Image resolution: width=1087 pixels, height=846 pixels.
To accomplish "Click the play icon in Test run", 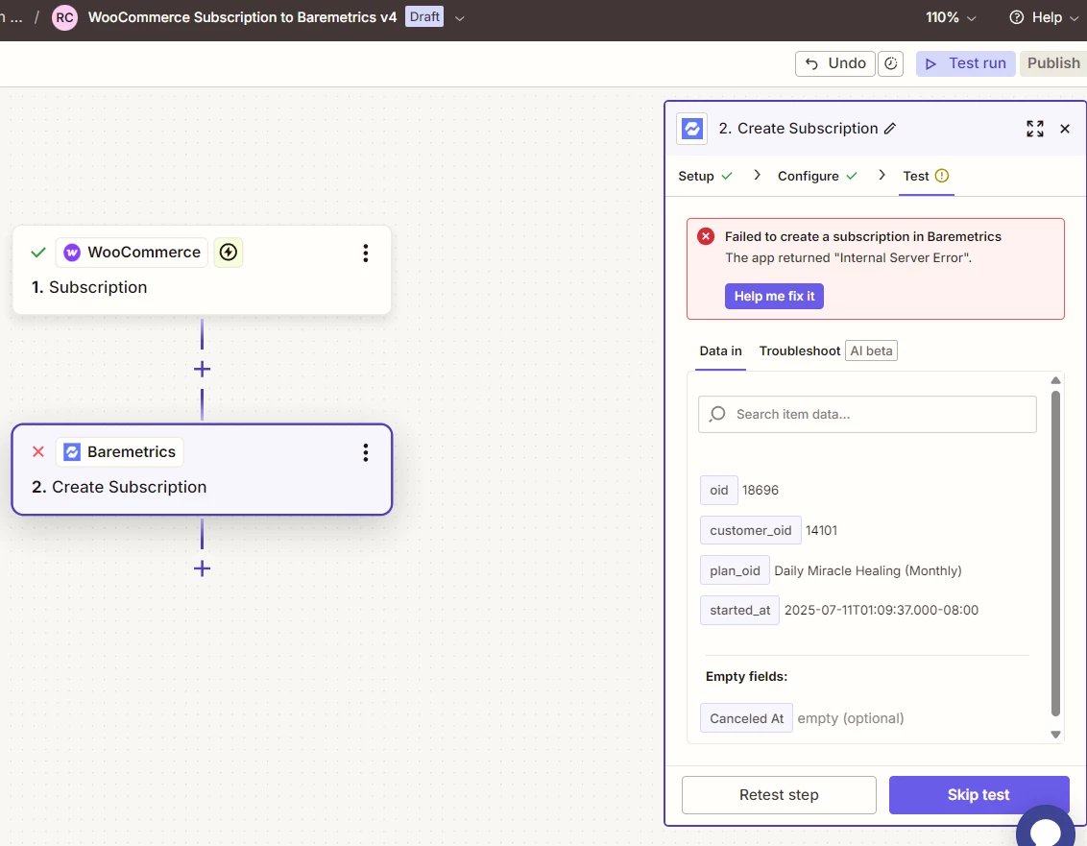I will 931,63.
